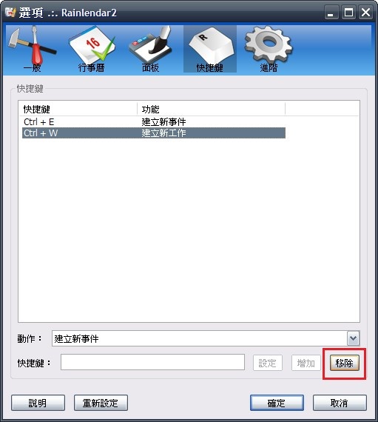Viewport: 378px width, 422px height.
Task: Select the Ctrl + E hotkey row
Action: (154, 122)
